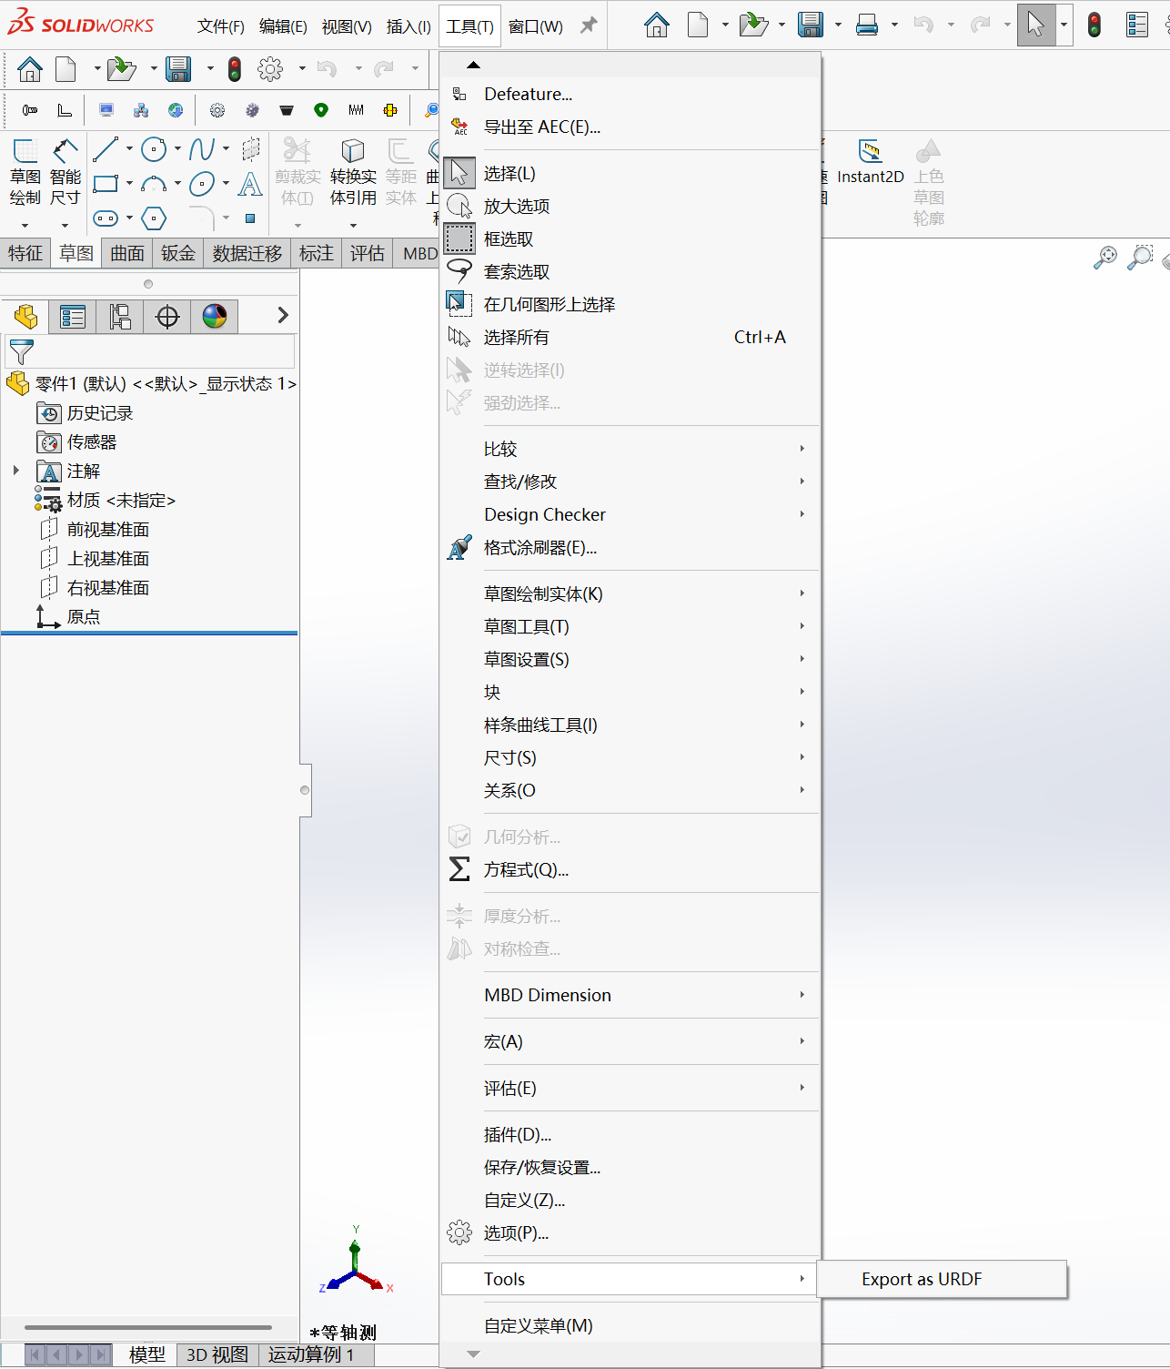Screen dimensions: 1170x1369
Task: Open dropdown under 智能尺寸 button
Action: point(65,225)
